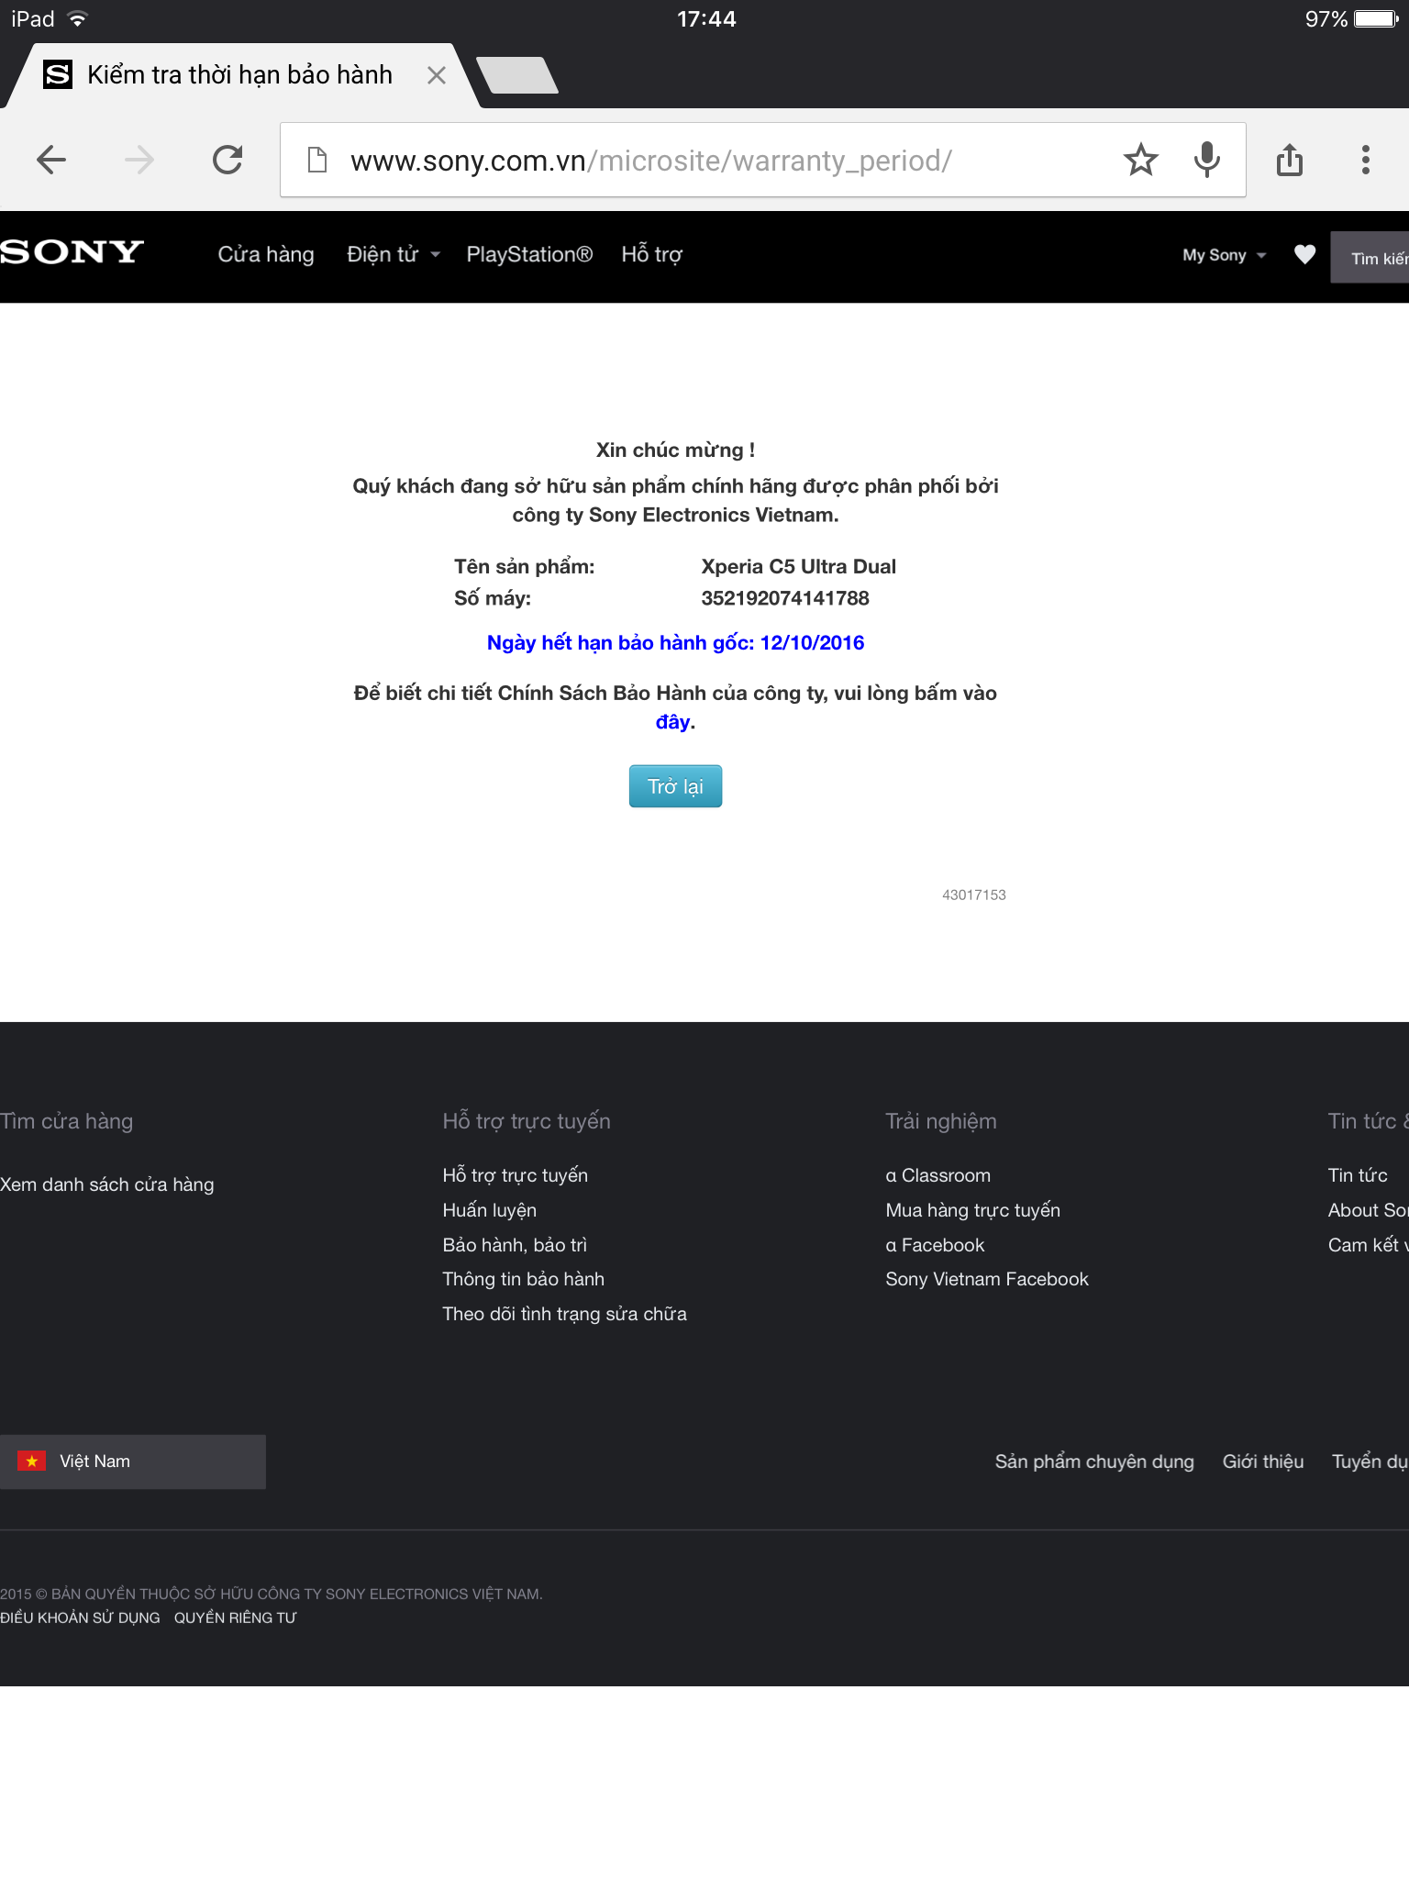Open the Mua hàng trực tuyến link
1409x1879 pixels.
pos(973,1210)
